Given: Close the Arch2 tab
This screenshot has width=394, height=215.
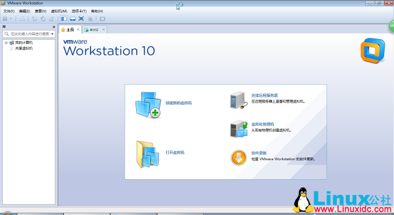Looking at the screenshot, I should click(103, 29).
